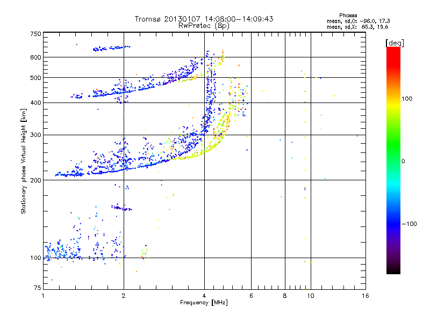Click the y-axis tick label '300'
430x322 pixels.
pyautogui.click(x=35, y=135)
